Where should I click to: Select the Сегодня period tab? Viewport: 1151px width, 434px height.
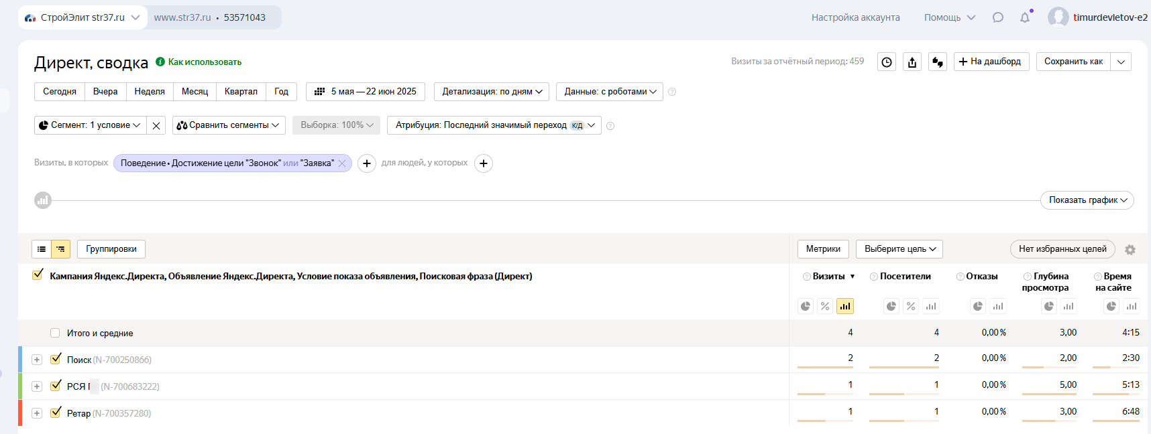pyautogui.click(x=60, y=92)
